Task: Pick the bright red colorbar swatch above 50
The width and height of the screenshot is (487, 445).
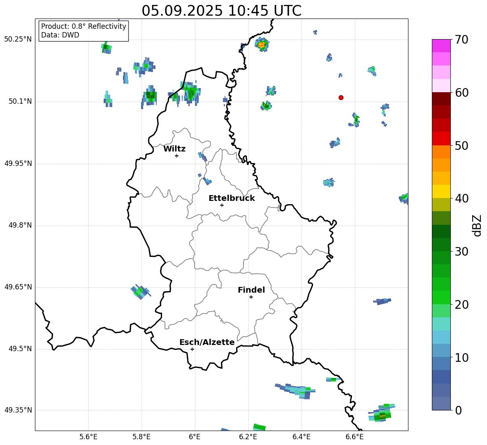Action: click(441, 138)
